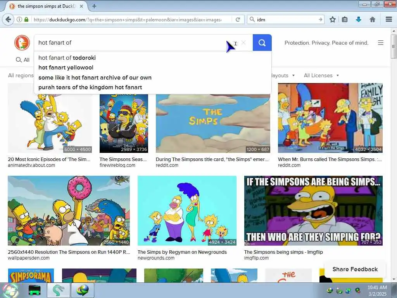
Task: Open Simpsons being simps meme image
Action: (313, 211)
